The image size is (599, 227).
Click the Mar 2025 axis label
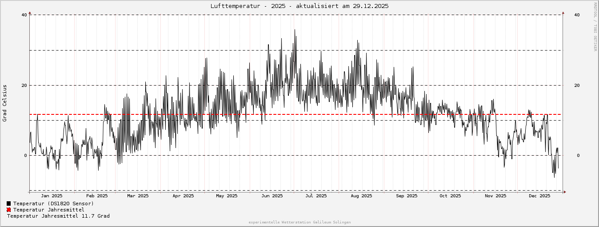[x=138, y=196]
